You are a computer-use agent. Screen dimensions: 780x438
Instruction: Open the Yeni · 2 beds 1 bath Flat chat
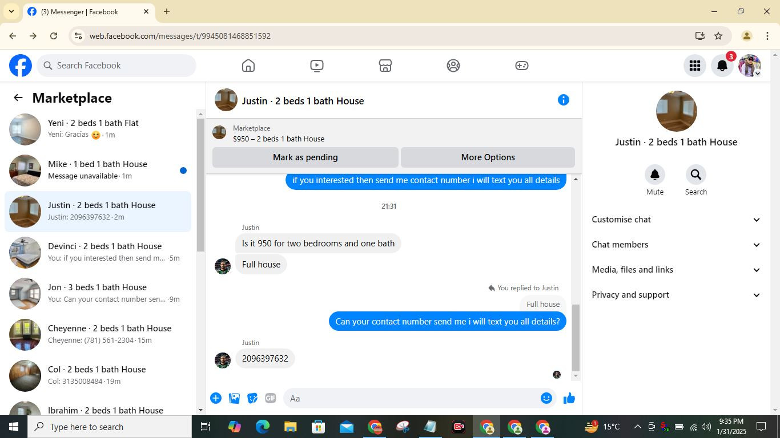98,129
